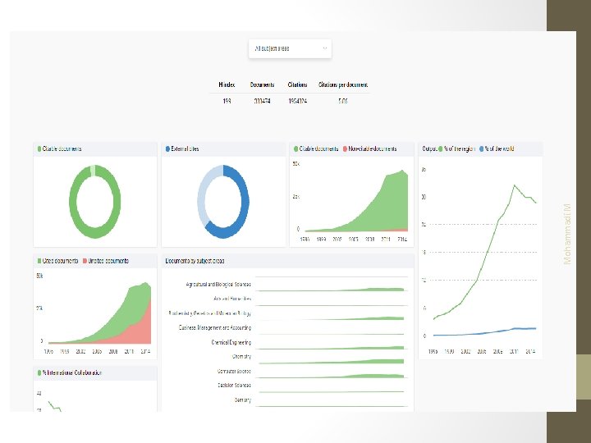The height and width of the screenshot is (443, 591).
Task: Click the blue External cites donut ring
Action: click(223, 202)
